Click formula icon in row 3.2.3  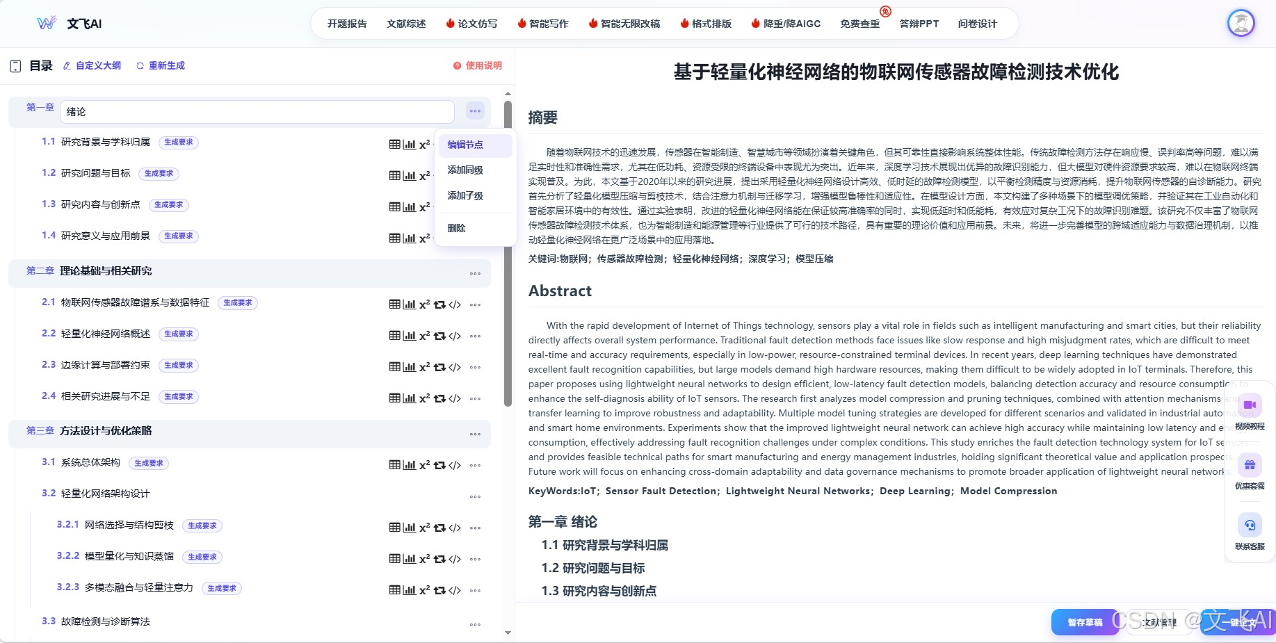(424, 590)
